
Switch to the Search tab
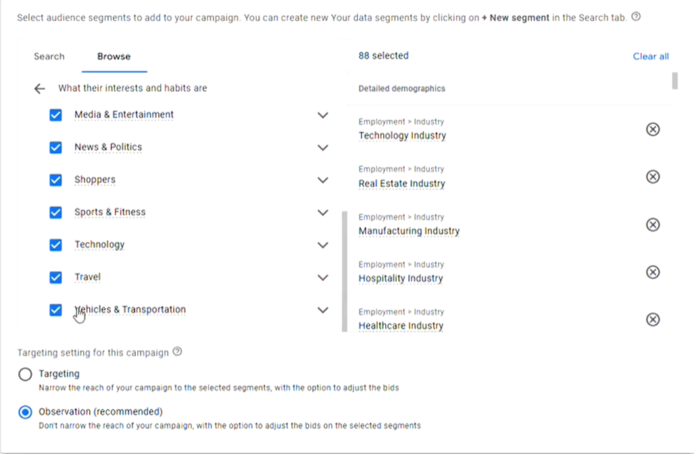pyautogui.click(x=49, y=57)
